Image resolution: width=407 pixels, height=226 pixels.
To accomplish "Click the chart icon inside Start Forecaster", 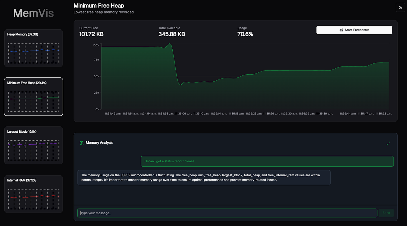I will (x=341, y=30).
